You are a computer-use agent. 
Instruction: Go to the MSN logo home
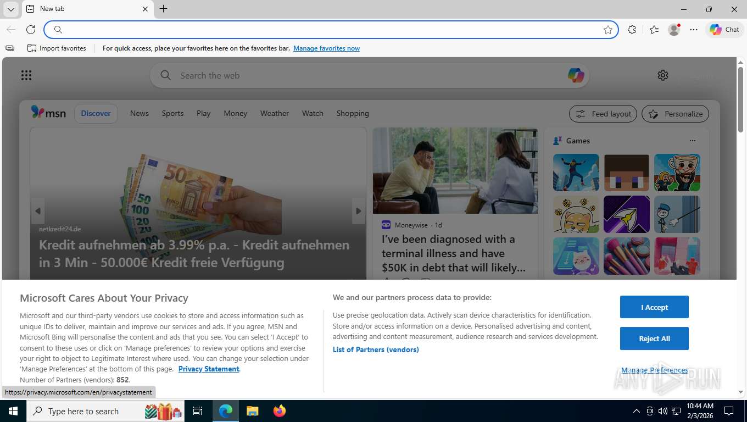pos(48,113)
